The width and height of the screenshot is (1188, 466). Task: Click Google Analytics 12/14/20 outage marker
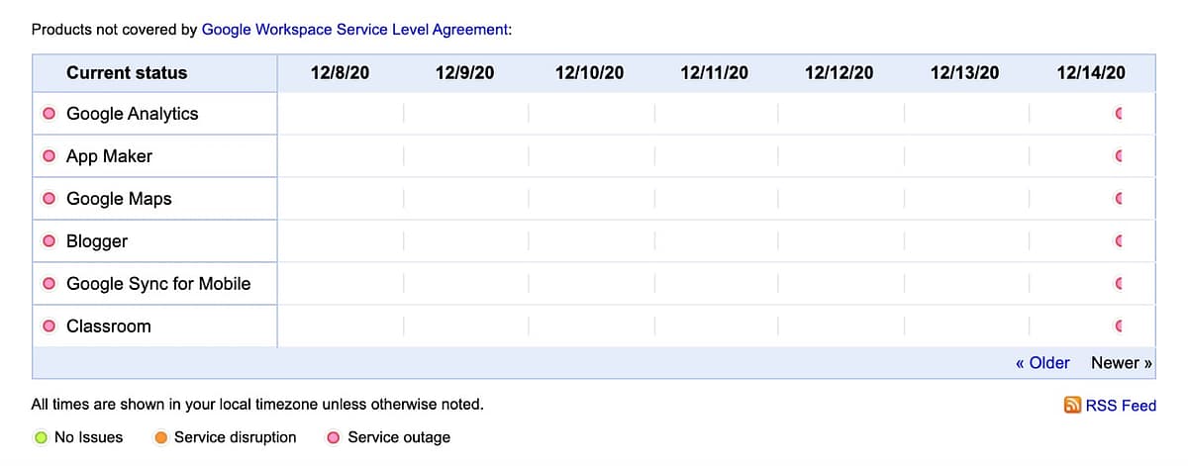coord(1119,114)
